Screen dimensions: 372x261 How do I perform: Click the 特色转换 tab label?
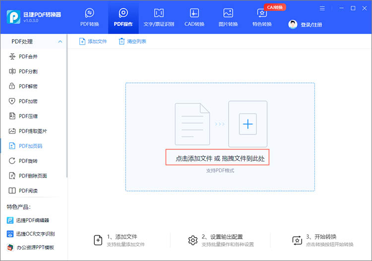pos(262,24)
